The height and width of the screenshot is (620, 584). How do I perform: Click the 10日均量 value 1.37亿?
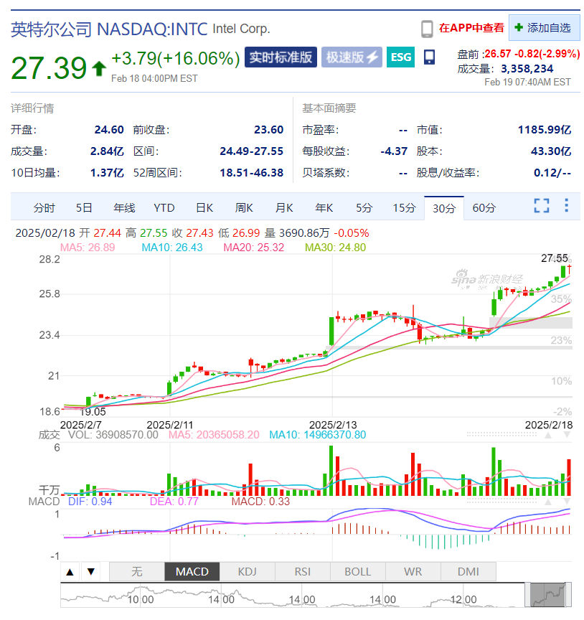(x=107, y=173)
